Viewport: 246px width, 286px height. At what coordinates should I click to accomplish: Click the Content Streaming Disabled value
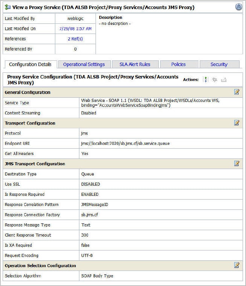(88, 113)
